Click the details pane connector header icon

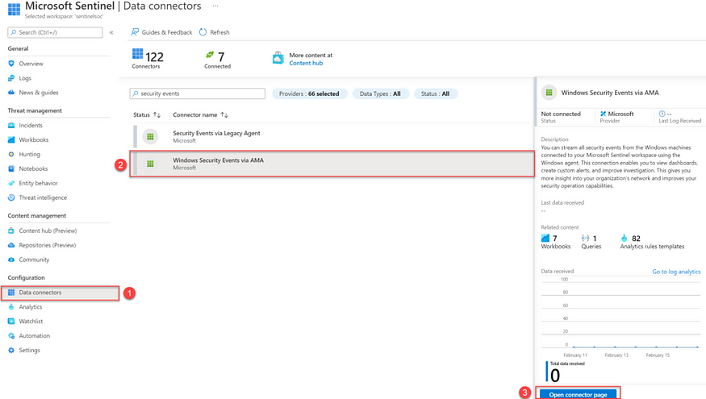coord(549,92)
